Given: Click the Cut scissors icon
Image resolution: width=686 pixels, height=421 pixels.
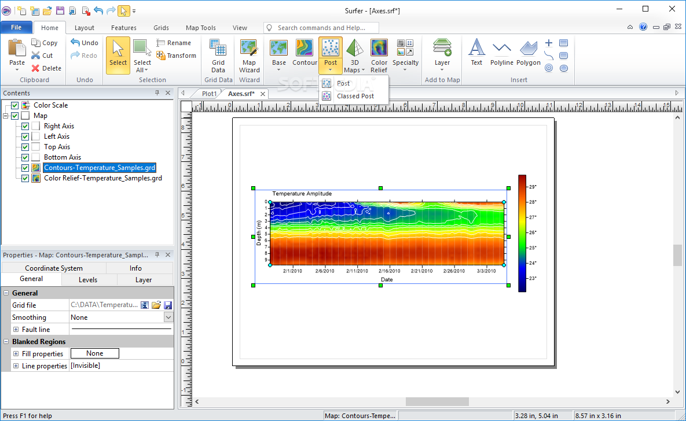Looking at the screenshot, I should pos(36,56).
